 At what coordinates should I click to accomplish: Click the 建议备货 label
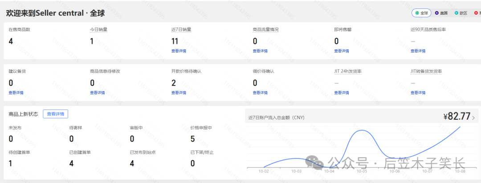click(17, 71)
